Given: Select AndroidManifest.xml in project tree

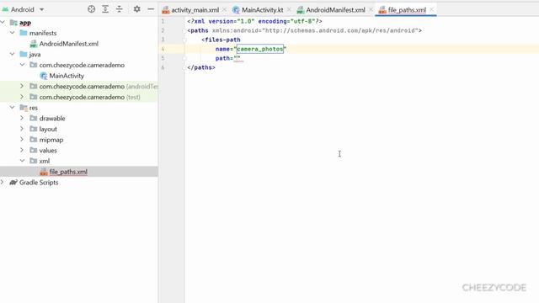Looking at the screenshot, I should coord(69,44).
